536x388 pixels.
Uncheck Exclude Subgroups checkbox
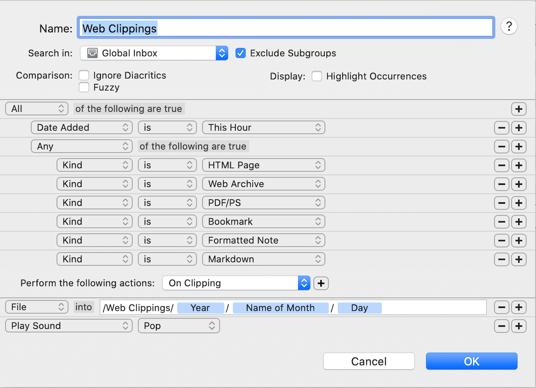[240, 53]
